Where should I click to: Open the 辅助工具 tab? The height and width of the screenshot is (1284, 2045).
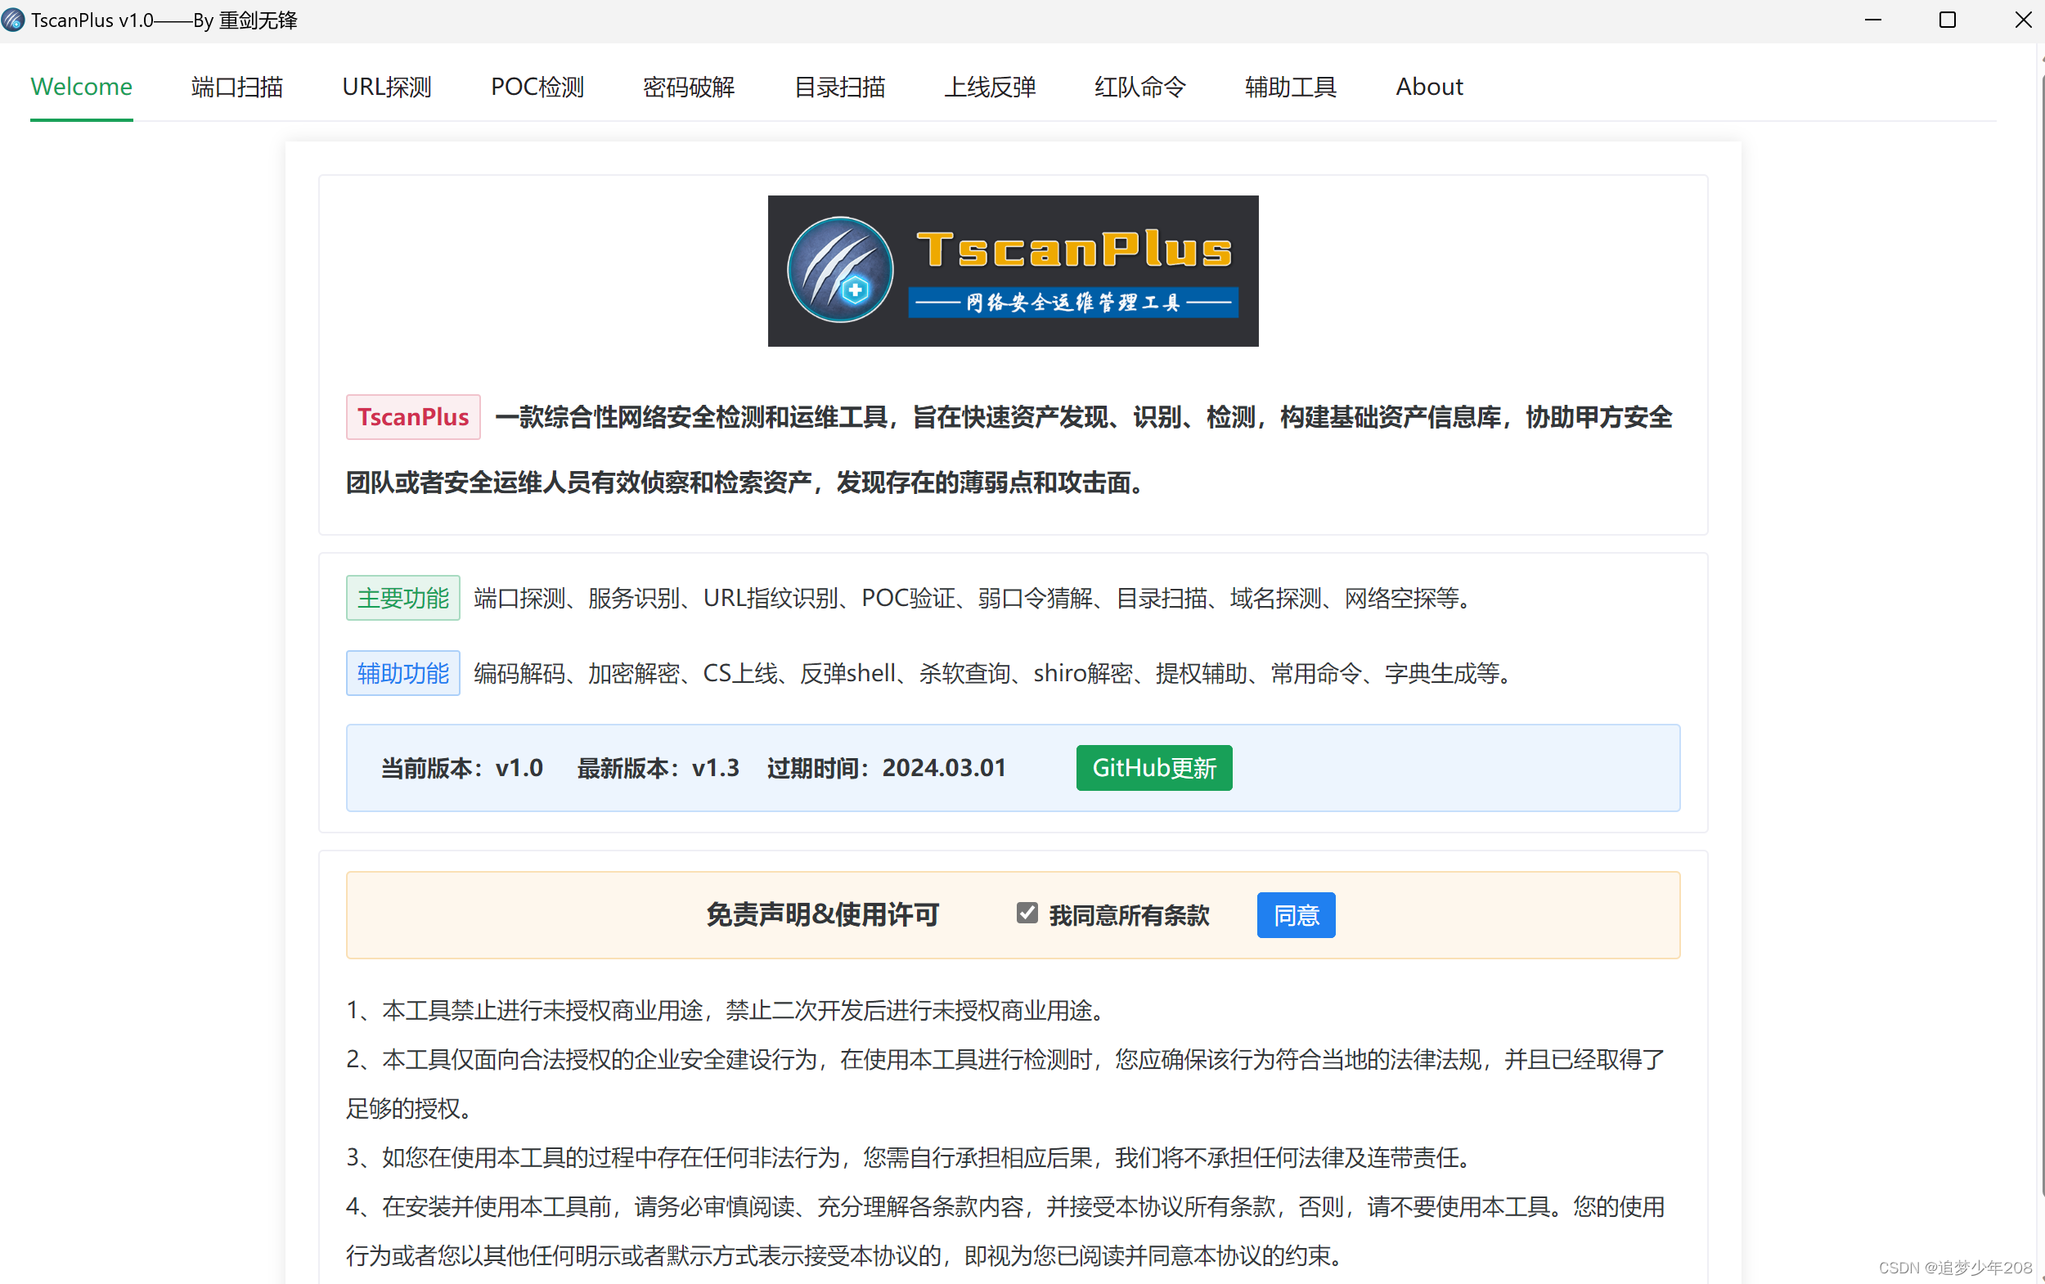click(x=1290, y=87)
